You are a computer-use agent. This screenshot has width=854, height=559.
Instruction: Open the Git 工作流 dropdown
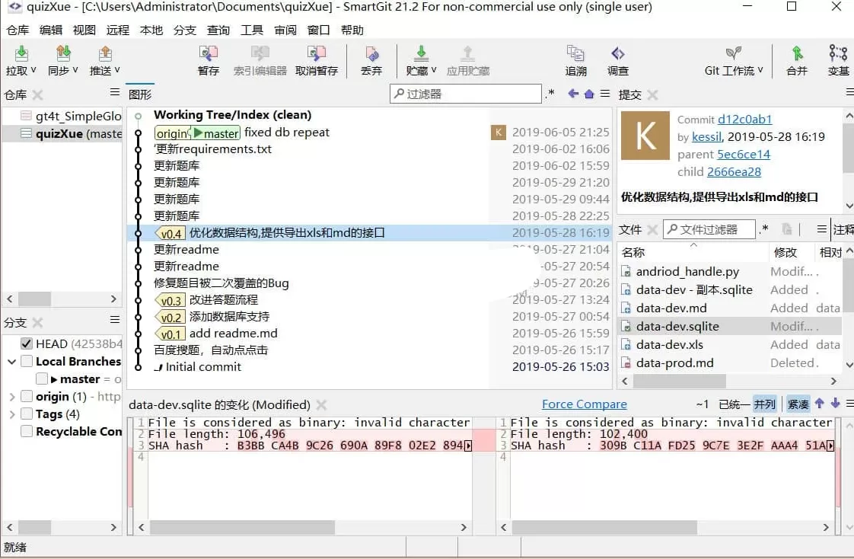tap(731, 61)
